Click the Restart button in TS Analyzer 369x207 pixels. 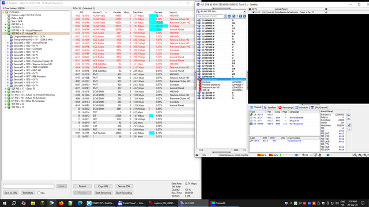click(82, 186)
